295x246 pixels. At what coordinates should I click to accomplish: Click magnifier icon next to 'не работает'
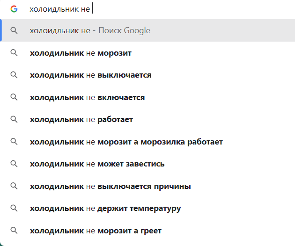click(x=14, y=119)
